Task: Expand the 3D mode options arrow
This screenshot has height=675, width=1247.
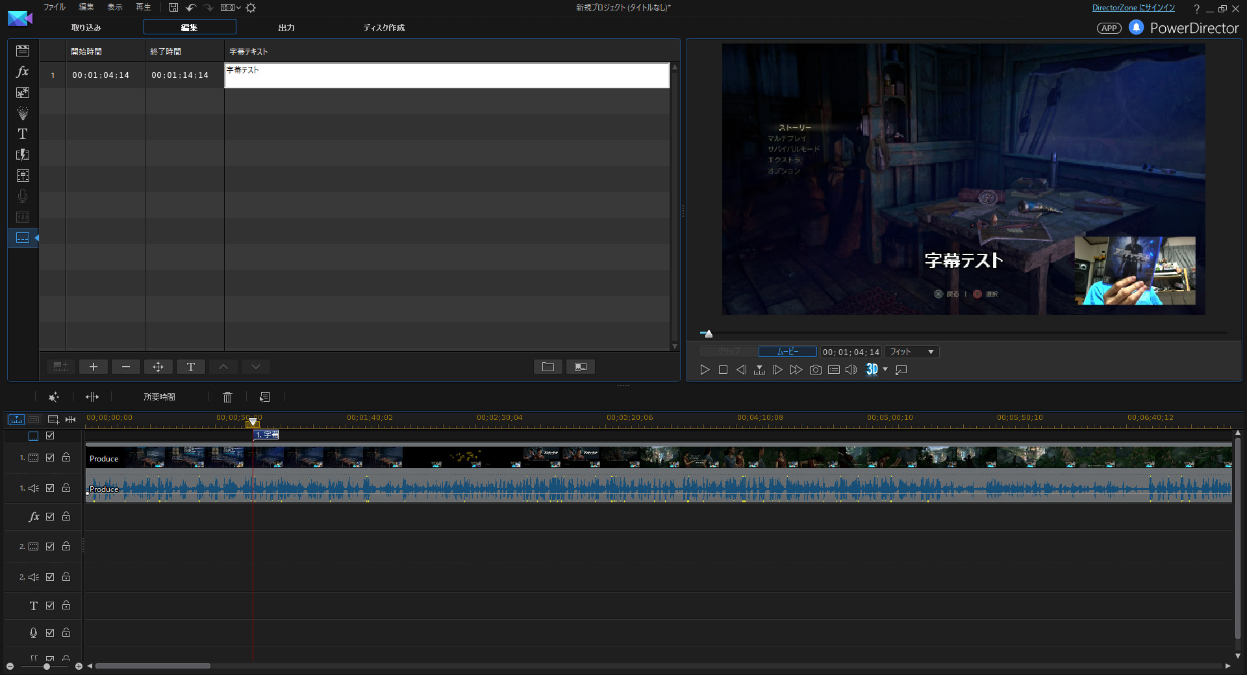Action: point(885,369)
